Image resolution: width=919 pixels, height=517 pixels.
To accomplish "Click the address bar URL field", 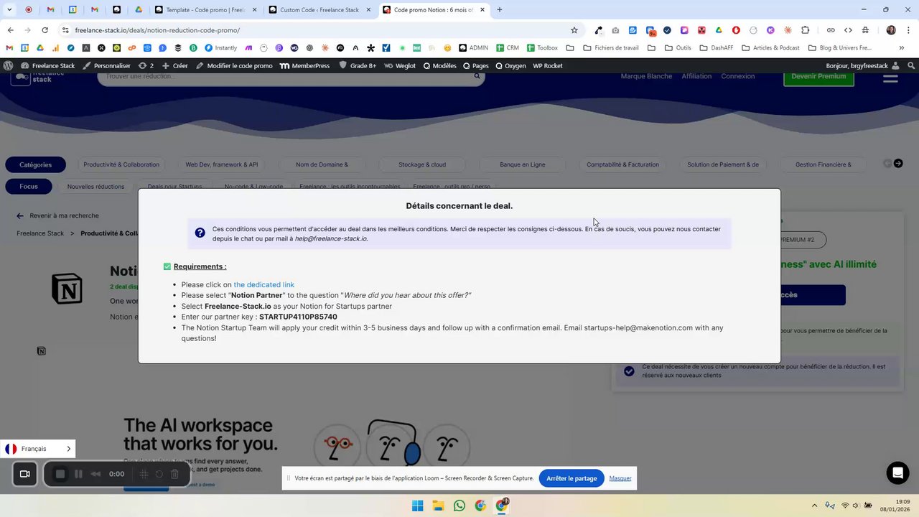I will click(x=316, y=30).
